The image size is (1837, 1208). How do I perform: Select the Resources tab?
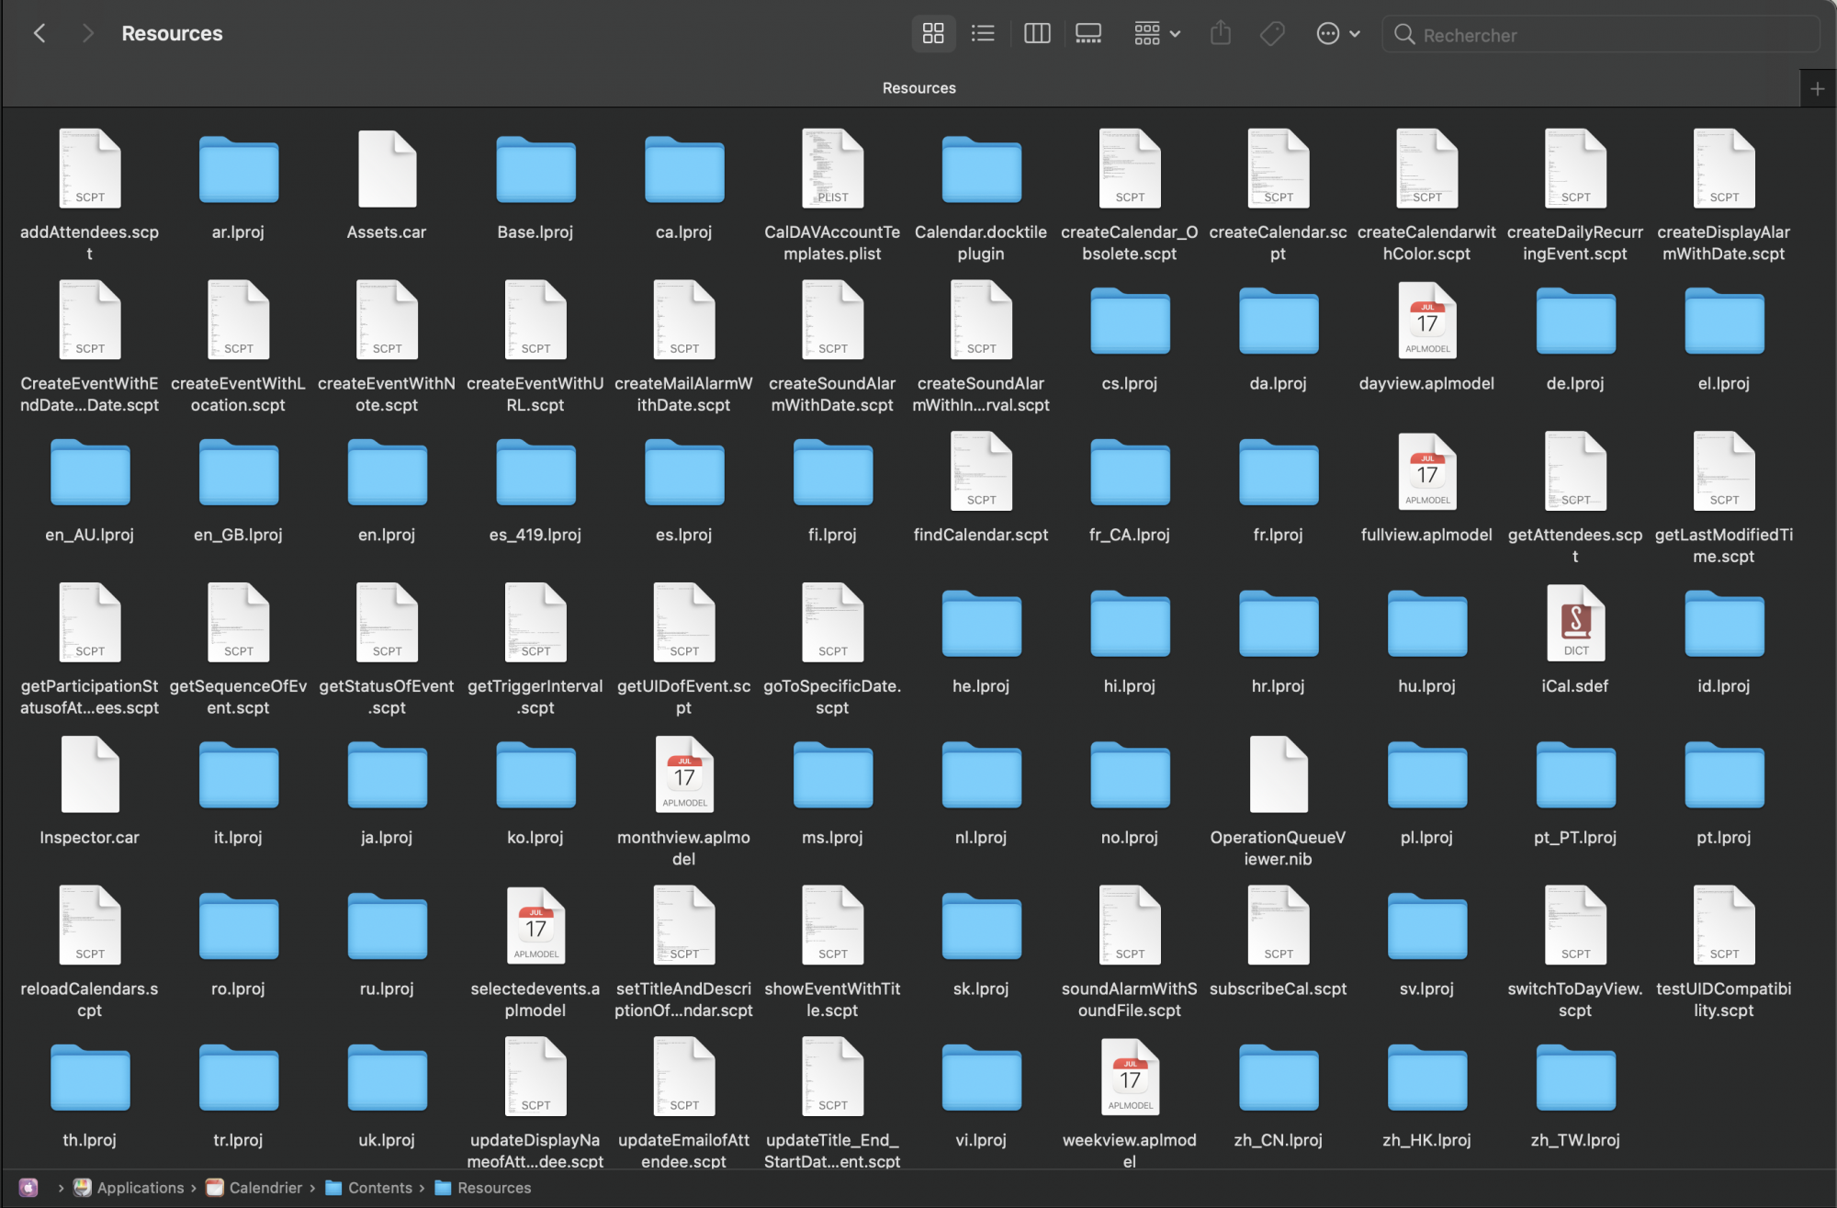(x=918, y=88)
